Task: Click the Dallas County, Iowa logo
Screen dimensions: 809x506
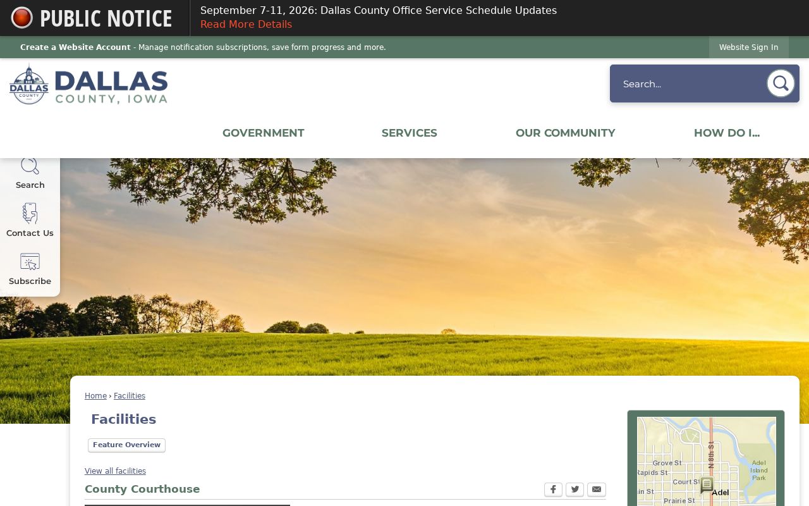Action: pyautogui.click(x=88, y=85)
